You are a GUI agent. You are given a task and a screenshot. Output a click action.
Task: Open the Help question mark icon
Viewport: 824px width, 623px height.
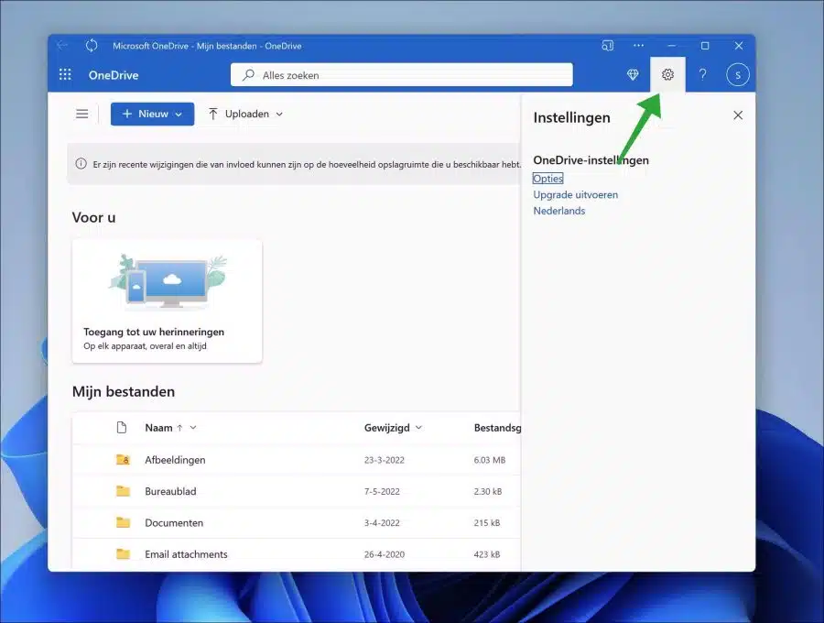tap(702, 74)
